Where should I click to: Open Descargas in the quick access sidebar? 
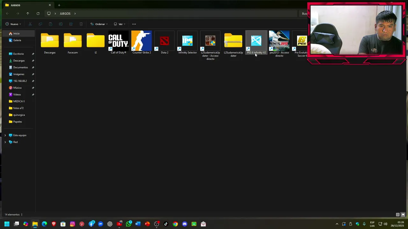(x=18, y=61)
